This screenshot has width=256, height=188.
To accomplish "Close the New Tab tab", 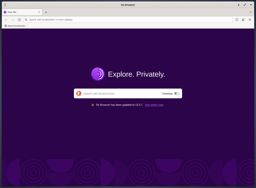I will click(39, 12).
